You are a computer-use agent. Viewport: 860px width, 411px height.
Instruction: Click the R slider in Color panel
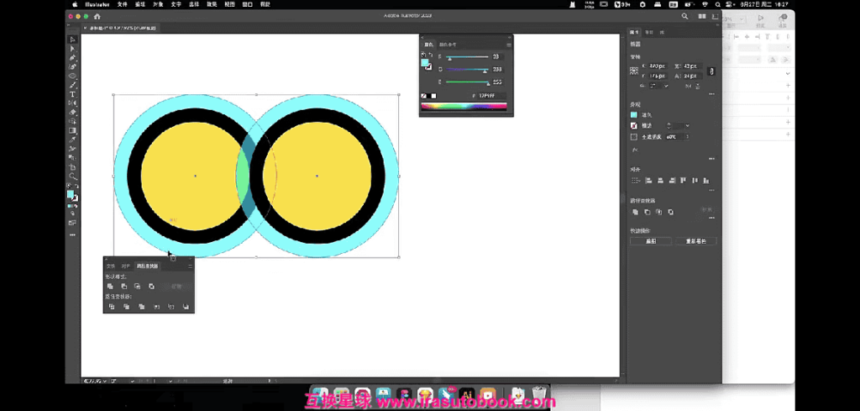(x=467, y=57)
